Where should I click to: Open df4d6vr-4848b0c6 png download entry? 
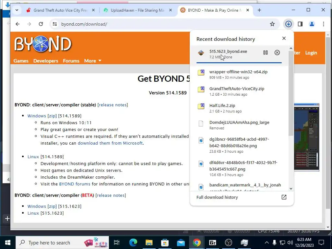[x=239, y=169]
